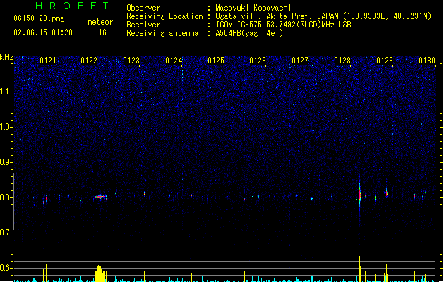Click the 1.0 kHz axis tick label
The height and width of the screenshot is (282, 444).
click(x=6, y=127)
